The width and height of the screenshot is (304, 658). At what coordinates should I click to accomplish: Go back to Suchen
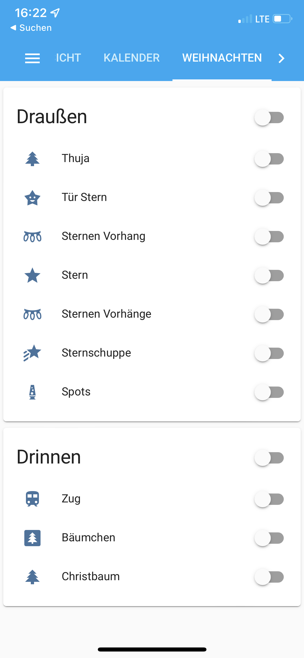tap(31, 28)
